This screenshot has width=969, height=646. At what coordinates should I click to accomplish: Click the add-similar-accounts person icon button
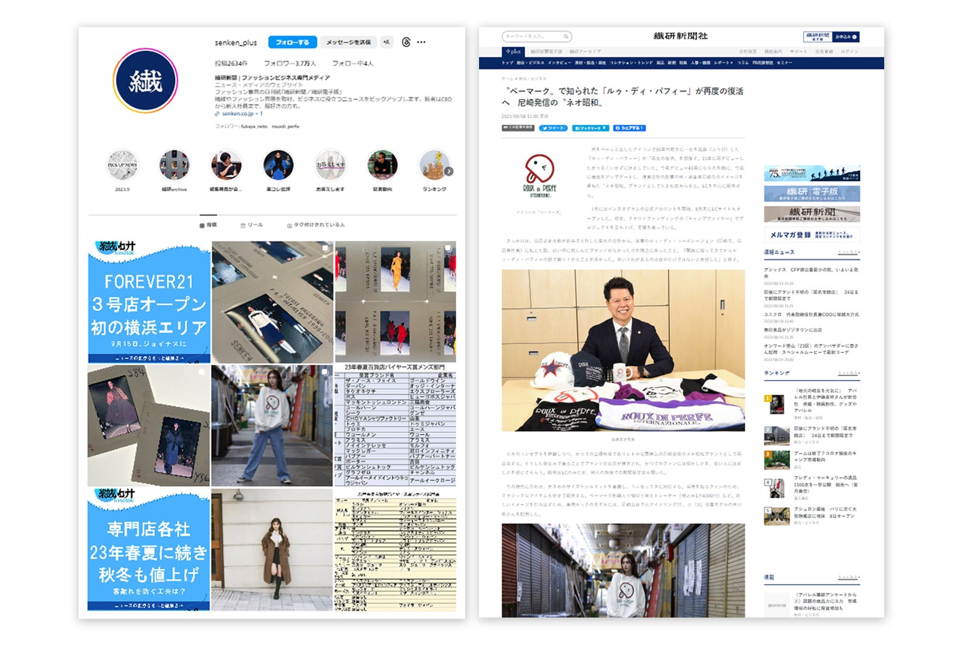pos(386,42)
